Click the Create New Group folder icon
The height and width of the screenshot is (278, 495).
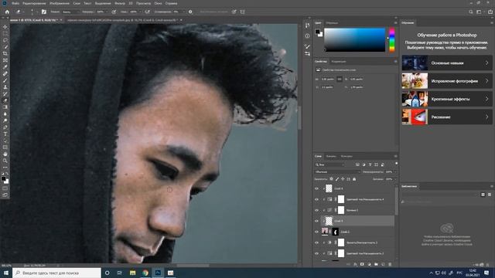[x=376, y=264]
